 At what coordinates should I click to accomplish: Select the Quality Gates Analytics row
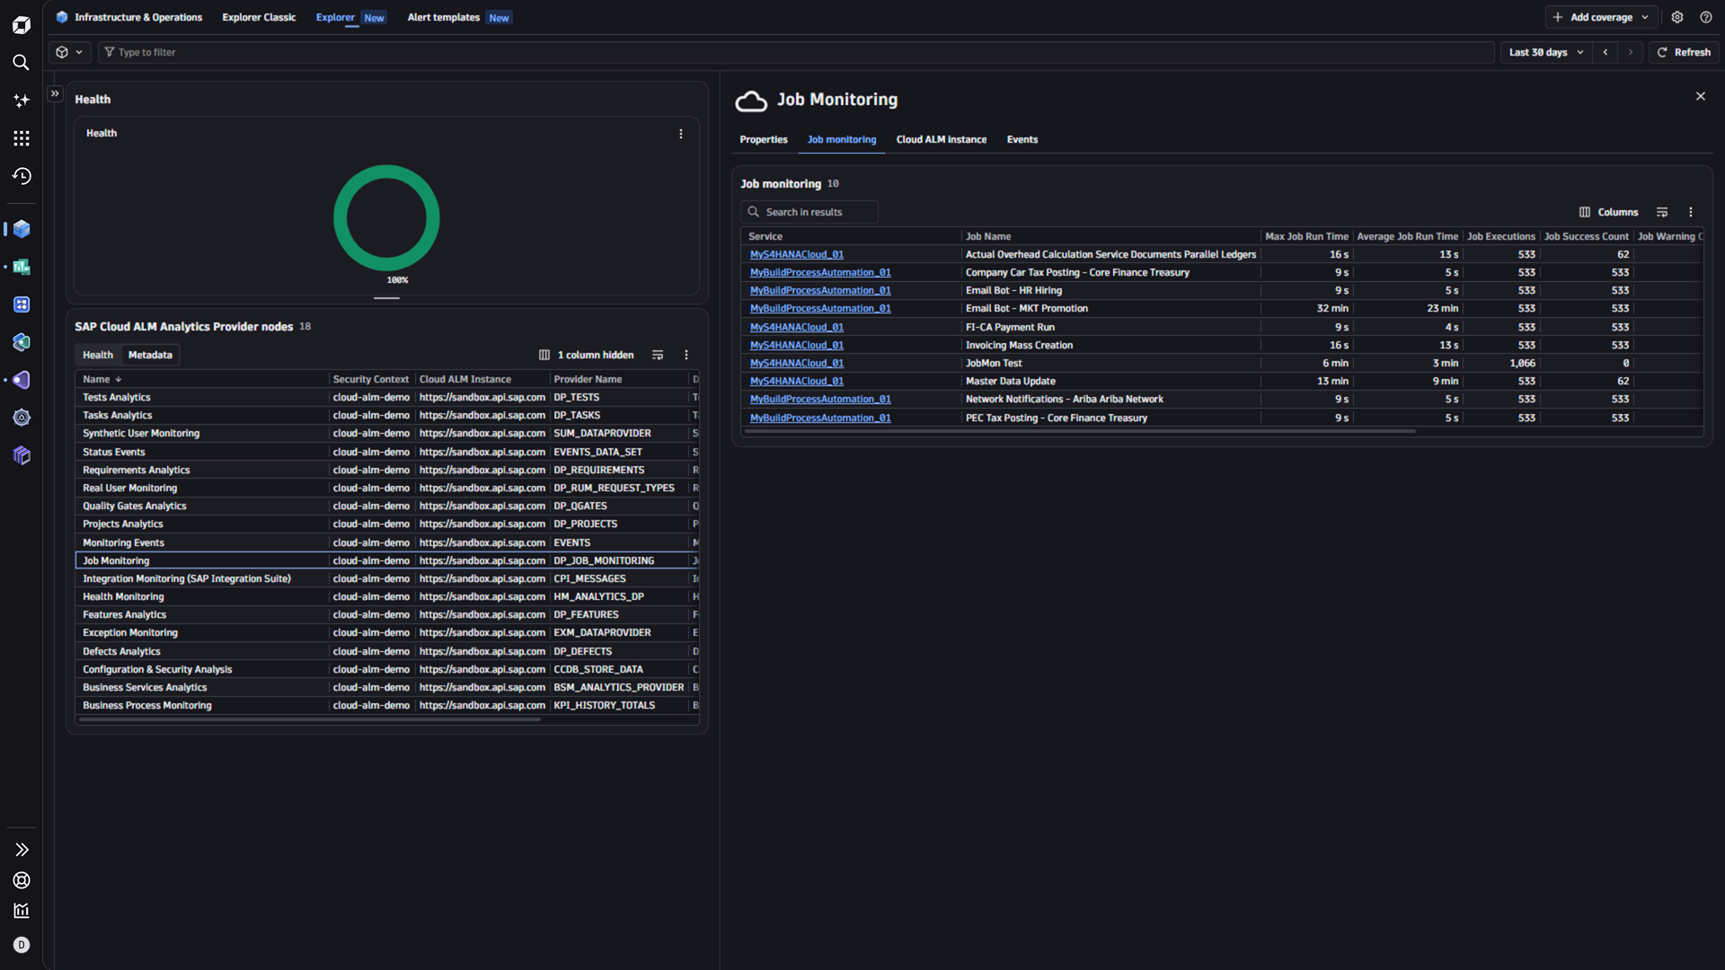(386, 506)
